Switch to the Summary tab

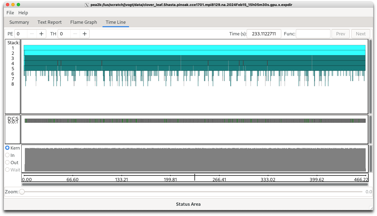19,22
